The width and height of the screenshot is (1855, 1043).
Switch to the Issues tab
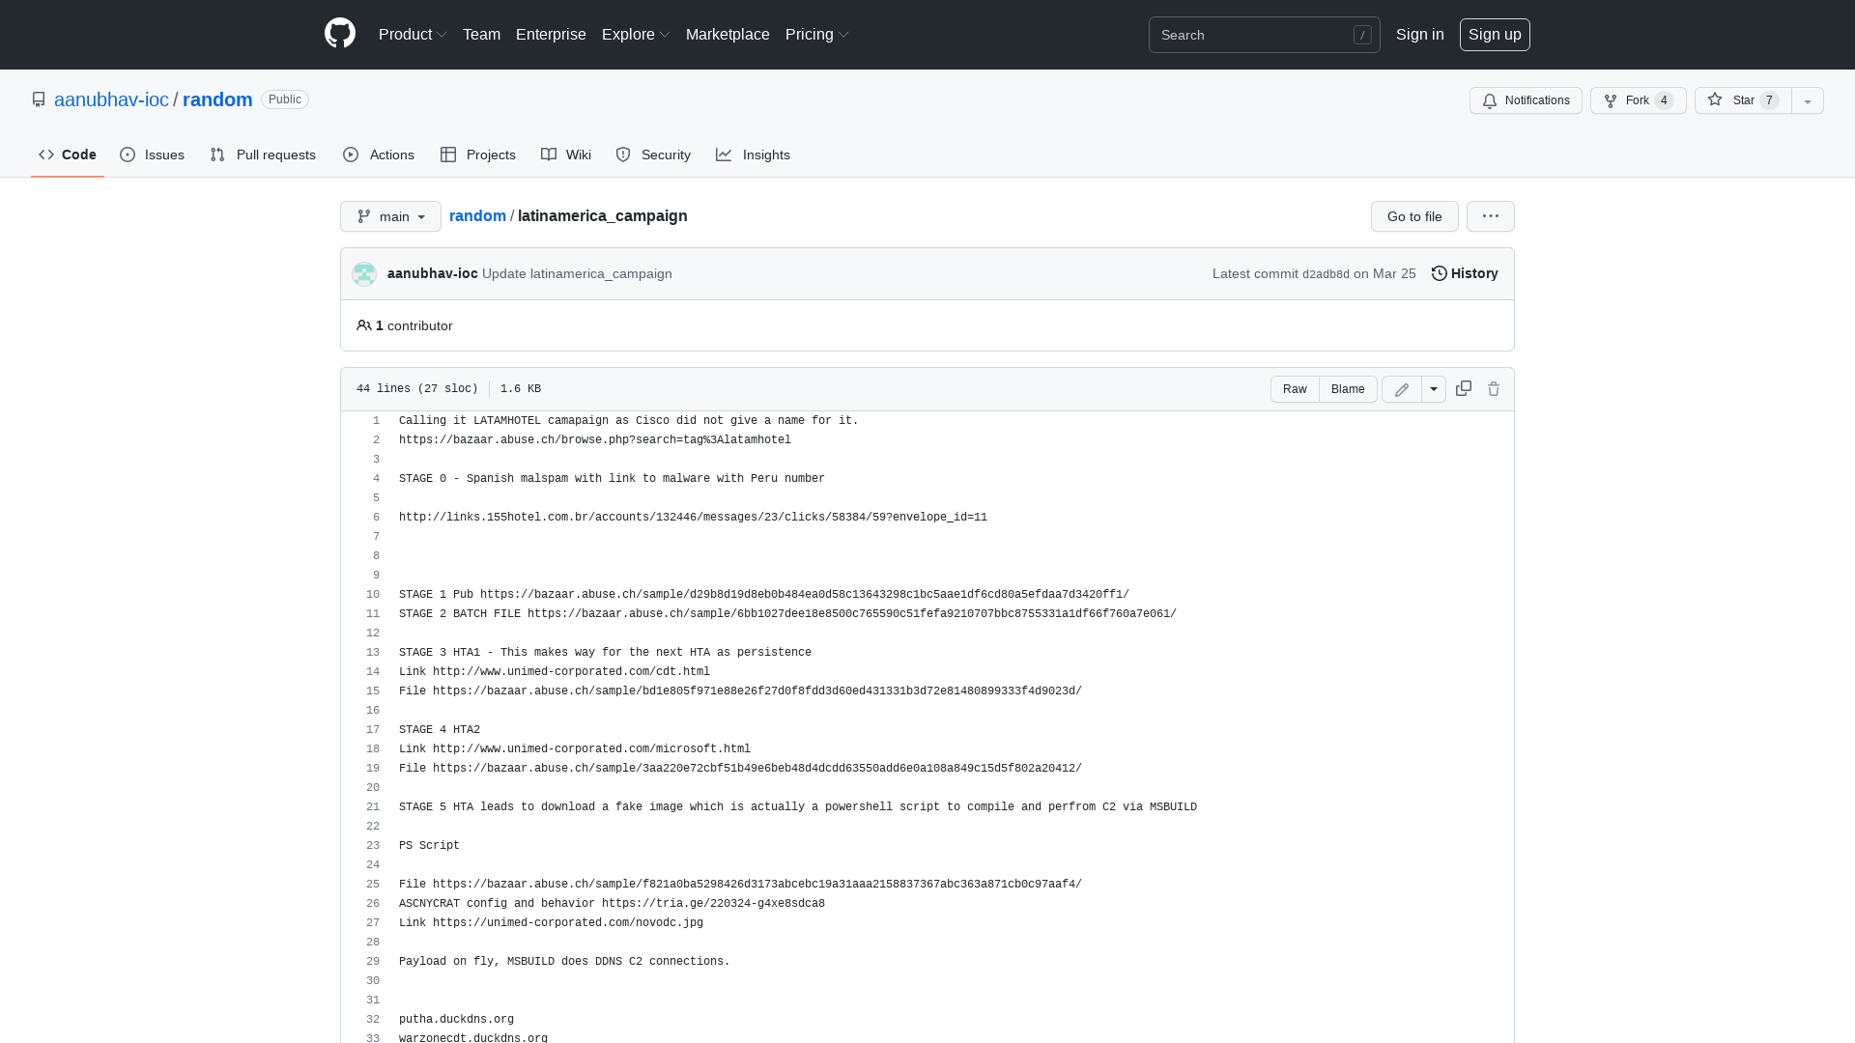(x=153, y=155)
